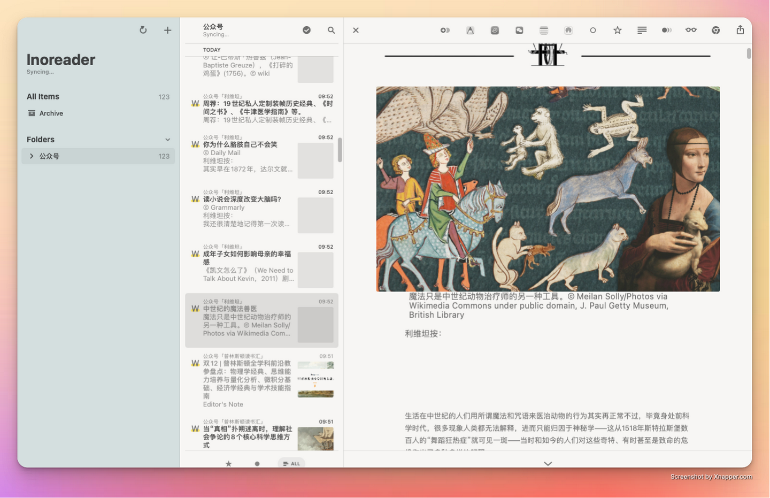
Task: Select the ALL filter at the bottom
Action: tap(291, 463)
